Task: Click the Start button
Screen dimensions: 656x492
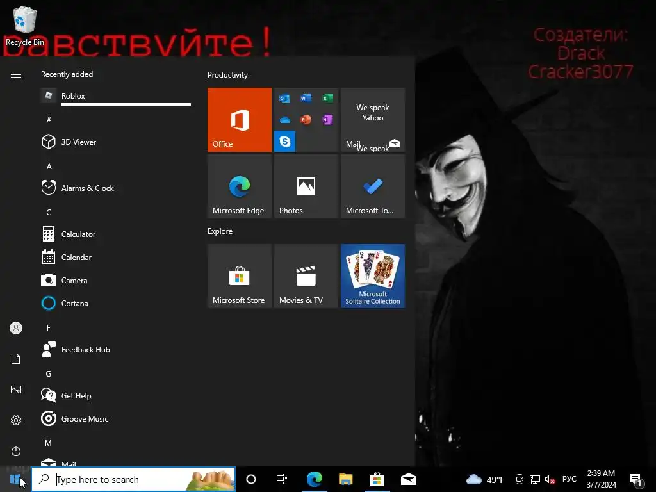Action: coord(15,479)
